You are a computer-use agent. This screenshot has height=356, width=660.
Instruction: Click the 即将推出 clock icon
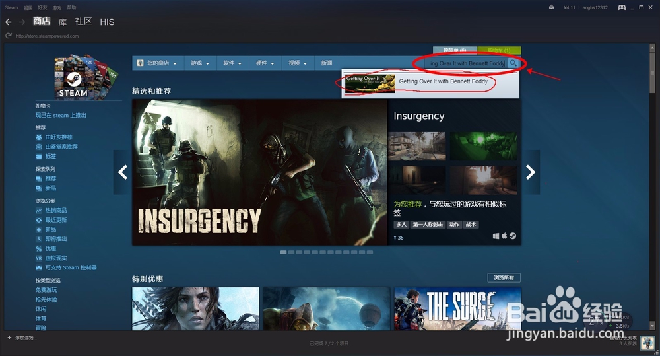[x=39, y=239]
